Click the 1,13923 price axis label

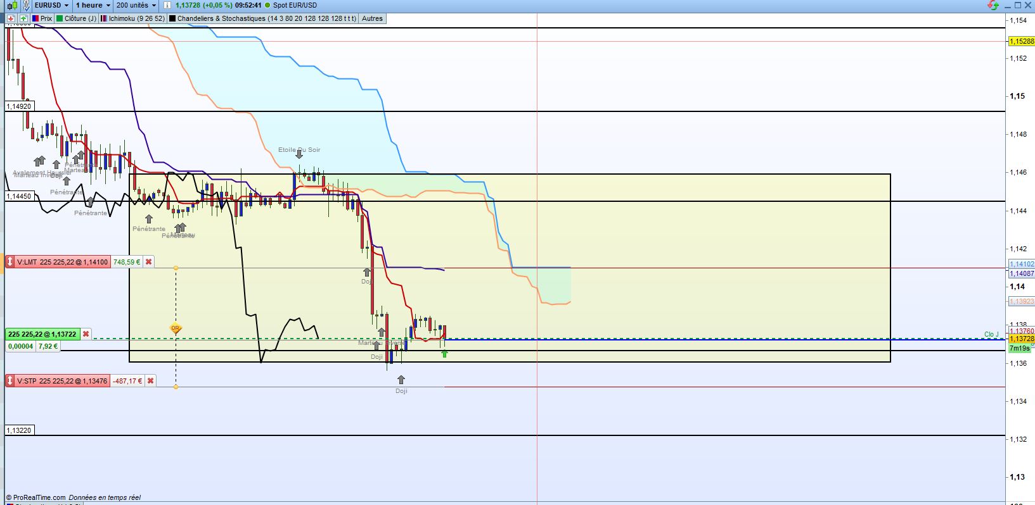(x=1021, y=301)
